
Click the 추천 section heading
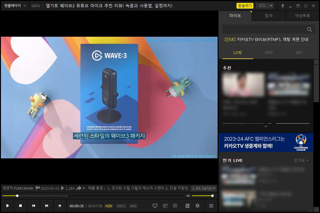pos(227,68)
